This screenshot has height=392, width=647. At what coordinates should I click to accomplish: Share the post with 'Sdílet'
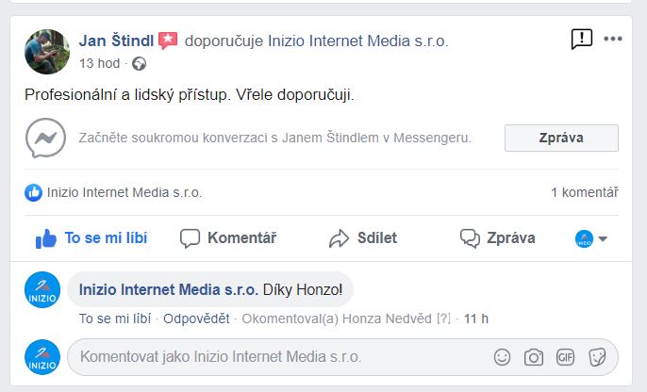click(363, 238)
